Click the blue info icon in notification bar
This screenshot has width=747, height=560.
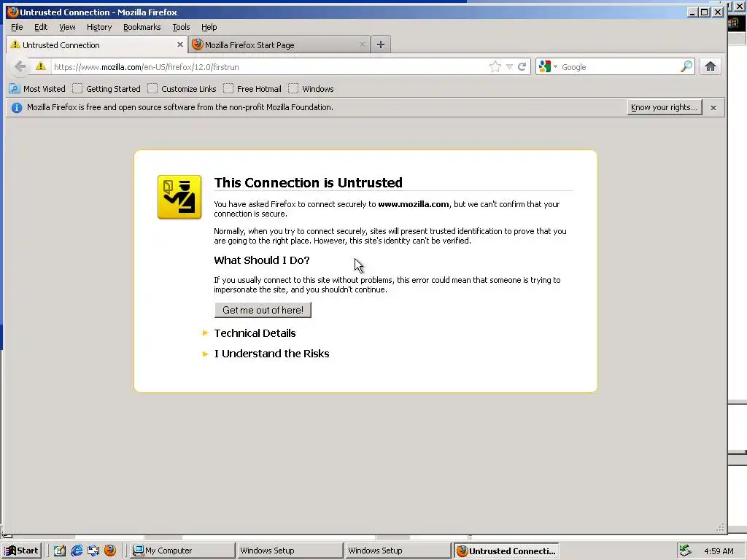(17, 108)
